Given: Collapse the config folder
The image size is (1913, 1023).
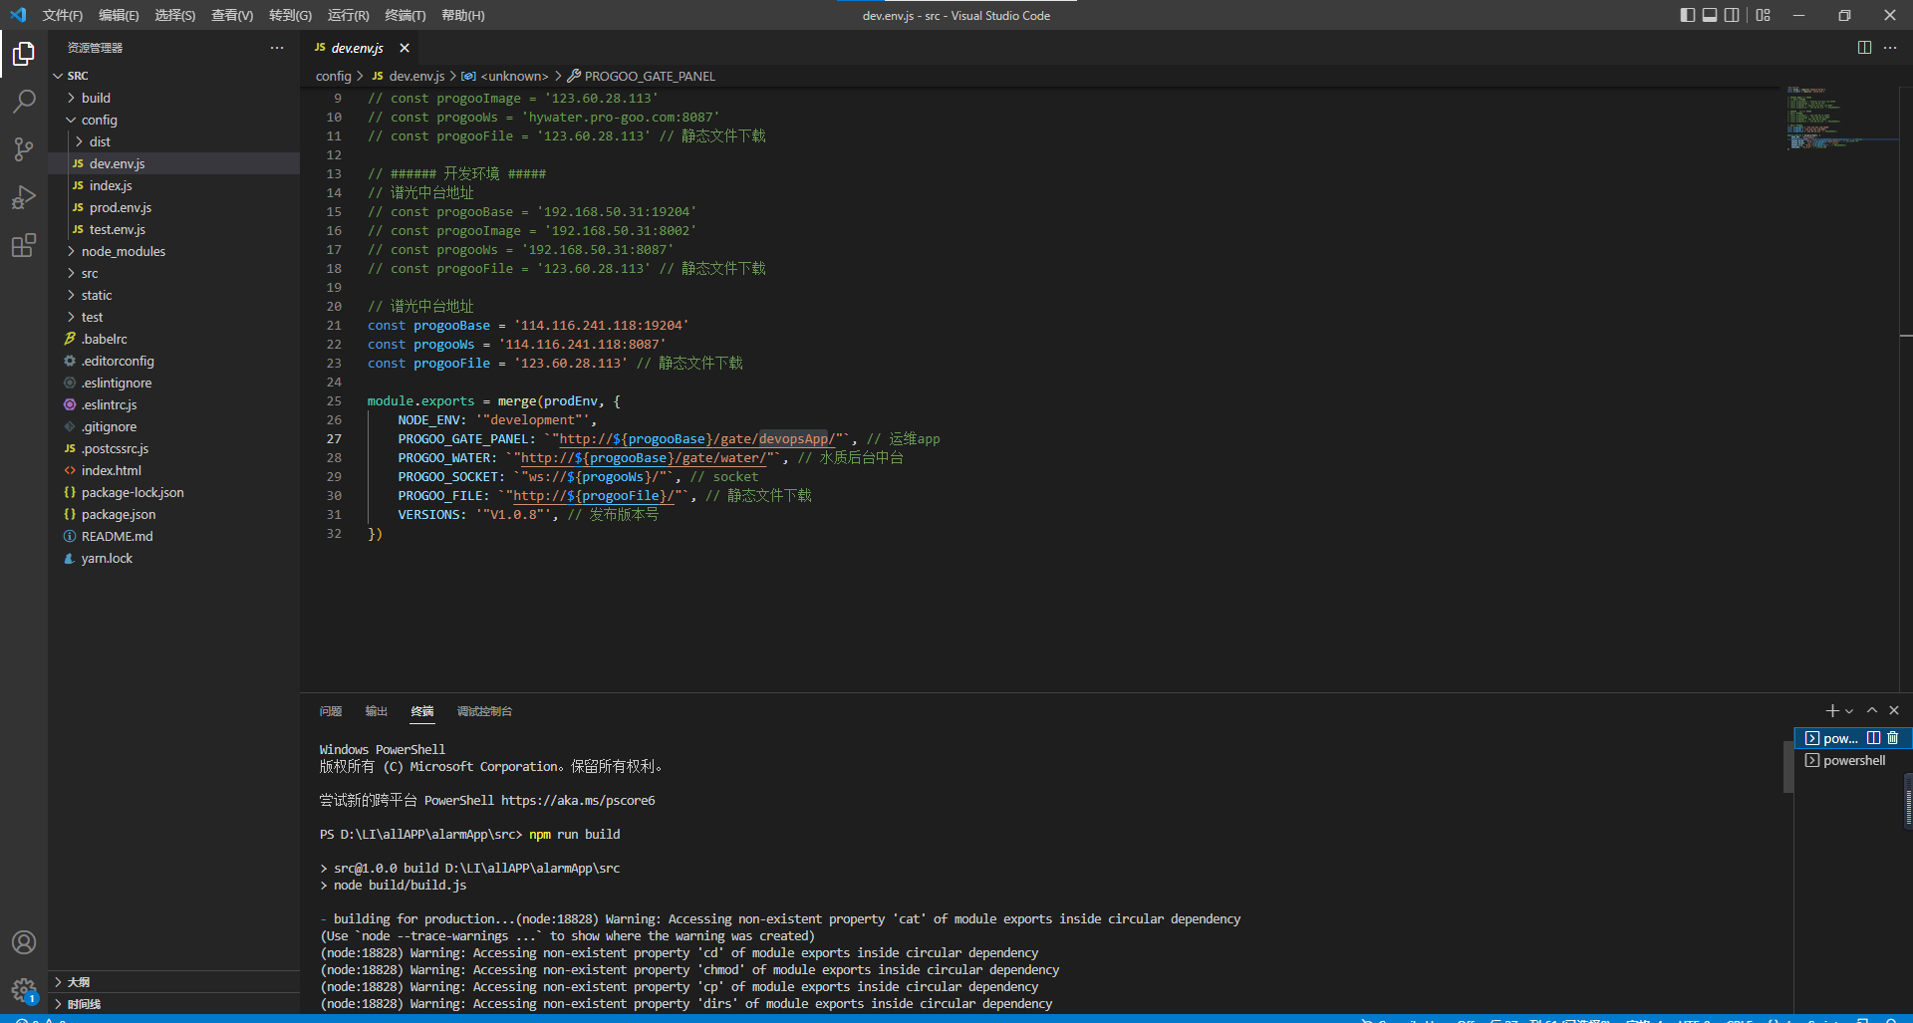Looking at the screenshot, I should click(x=99, y=120).
